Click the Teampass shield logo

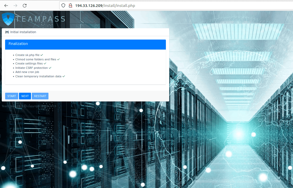coord(8,19)
